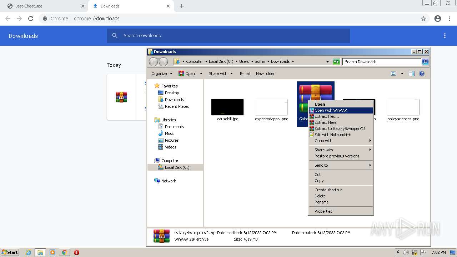Choose Extract files... from context menu
Screen dimensions: 457x257
(341, 116)
